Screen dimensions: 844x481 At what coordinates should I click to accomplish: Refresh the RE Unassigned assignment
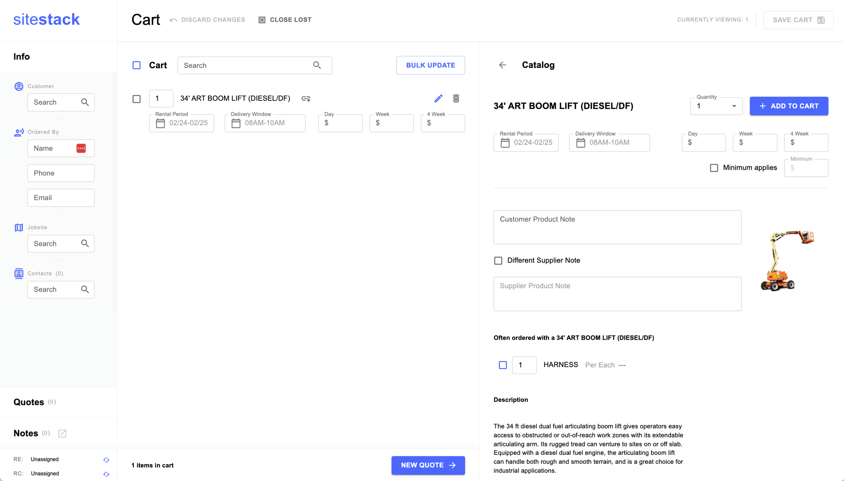pyautogui.click(x=106, y=460)
